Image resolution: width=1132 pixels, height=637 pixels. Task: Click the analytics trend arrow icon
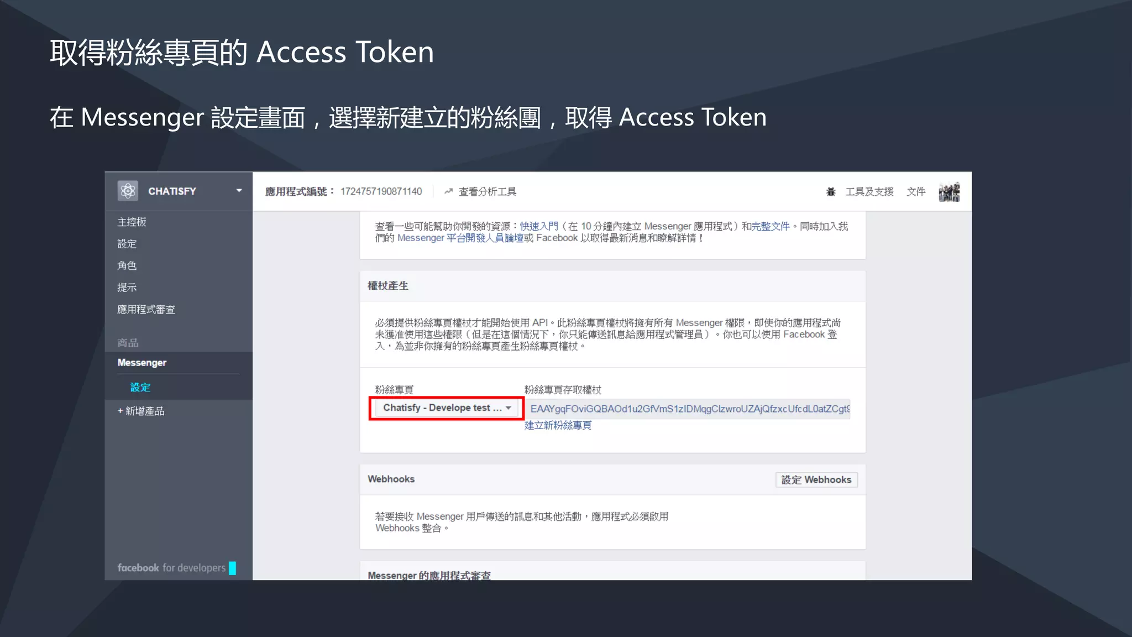[x=448, y=192]
